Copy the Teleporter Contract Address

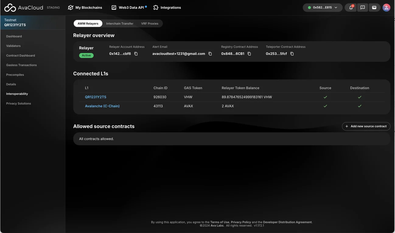tap(292, 54)
